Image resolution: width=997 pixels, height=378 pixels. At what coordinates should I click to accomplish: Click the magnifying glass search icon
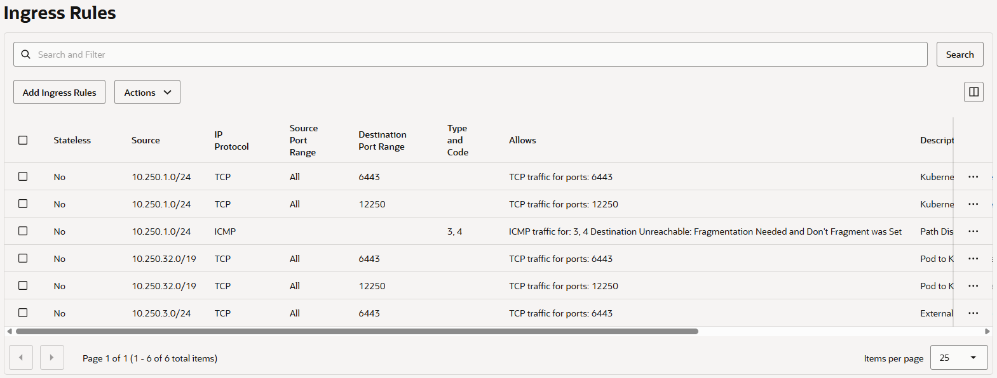(x=26, y=55)
